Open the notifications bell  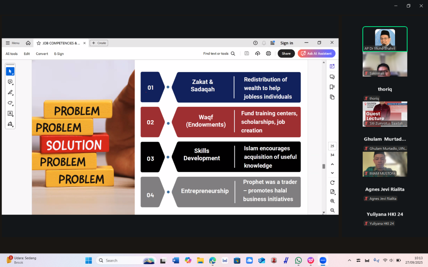tap(264, 43)
